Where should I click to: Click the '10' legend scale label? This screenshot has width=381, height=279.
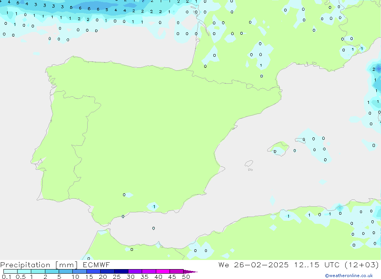pos(75,277)
